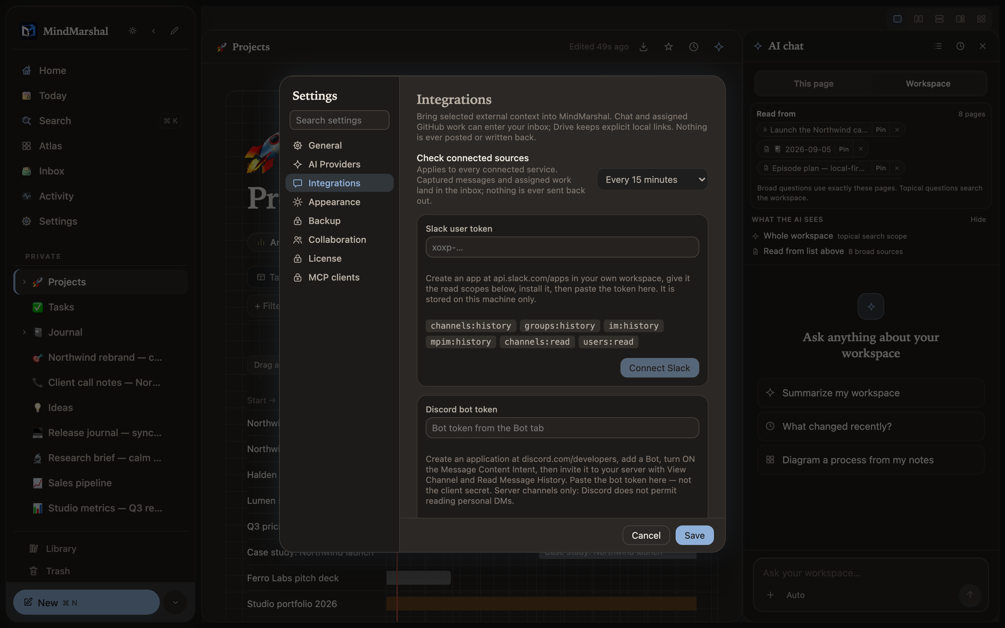Select the Integrations settings section
1005x628 pixels.
click(339, 183)
